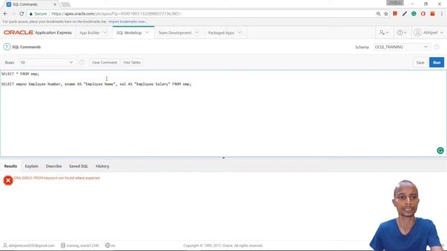This screenshot has width=447, height=251.
Task: Click the pen extension icon
Action: [x=404, y=14]
